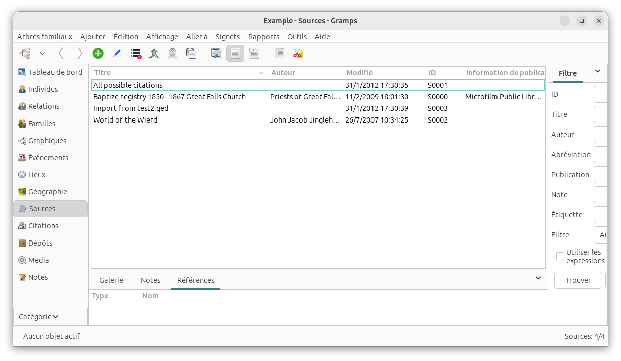Sort by the Titre column header
The height and width of the screenshot is (361, 621).
[179, 73]
